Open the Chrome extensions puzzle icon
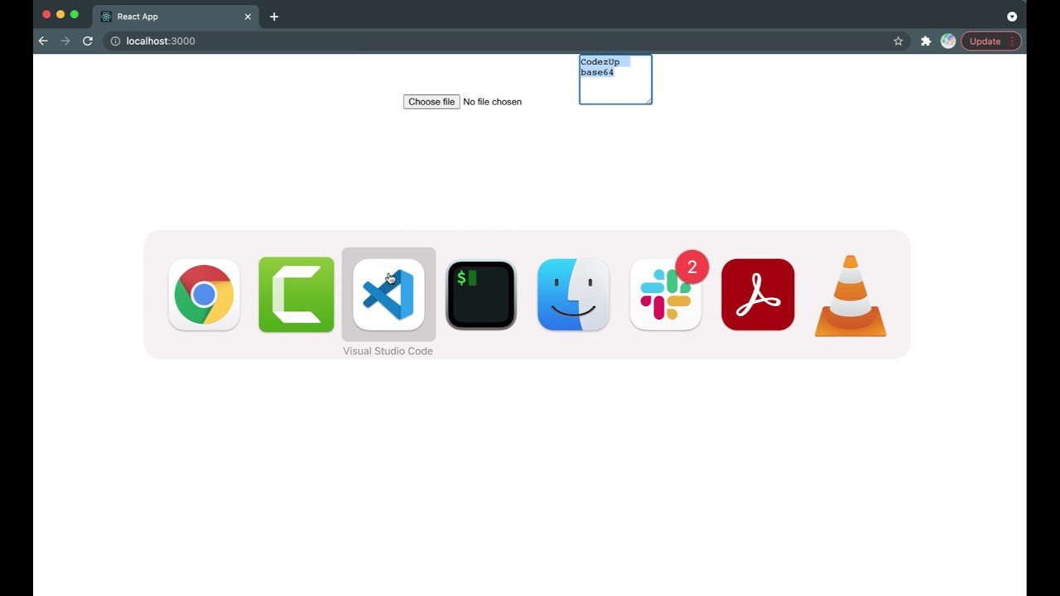The image size is (1060, 596). click(x=926, y=41)
